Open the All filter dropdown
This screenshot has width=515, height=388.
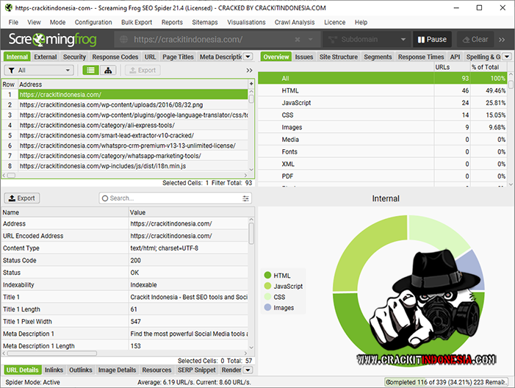click(x=39, y=71)
